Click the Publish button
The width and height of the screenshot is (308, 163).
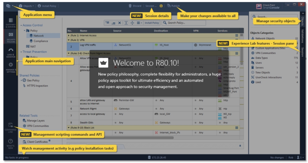pyautogui.click(x=173, y=6)
